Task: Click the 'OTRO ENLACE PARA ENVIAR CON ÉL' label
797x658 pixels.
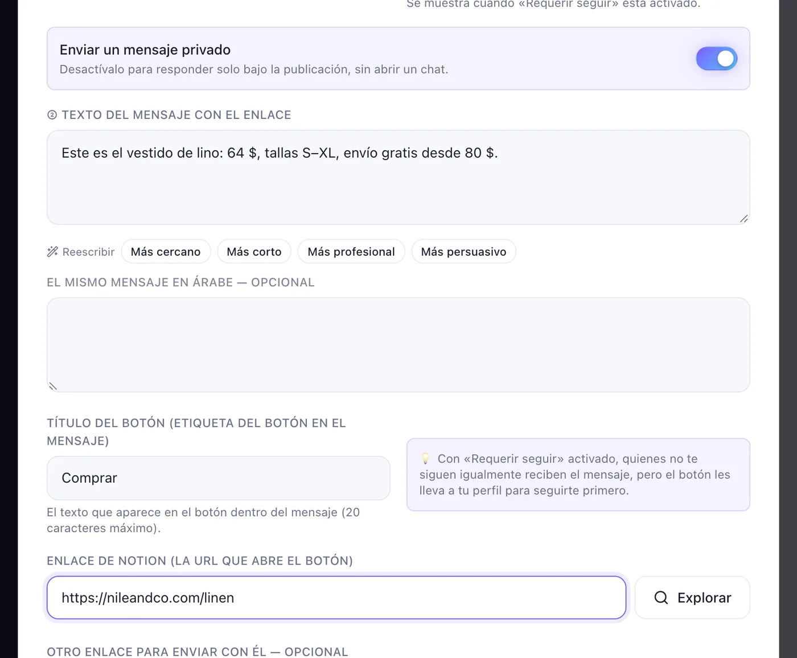Action: [198, 652]
